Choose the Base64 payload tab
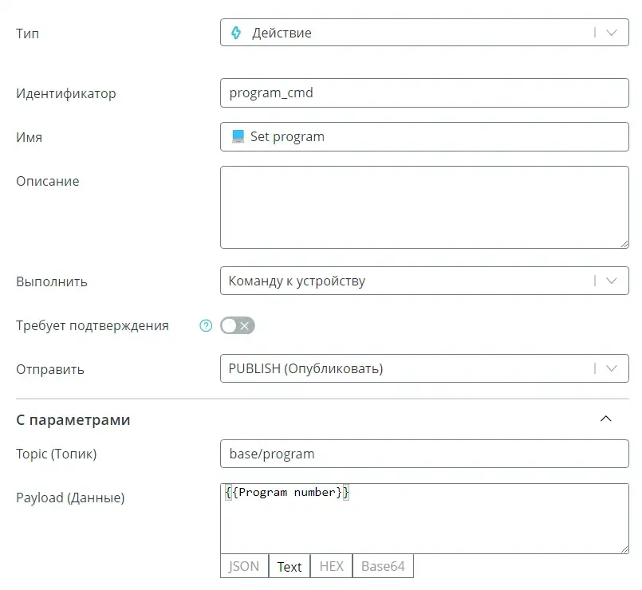The image size is (642, 590). (x=383, y=566)
